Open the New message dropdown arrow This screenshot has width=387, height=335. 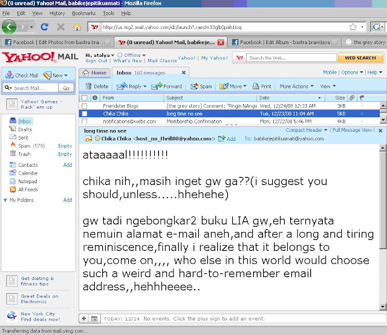[x=66, y=76]
